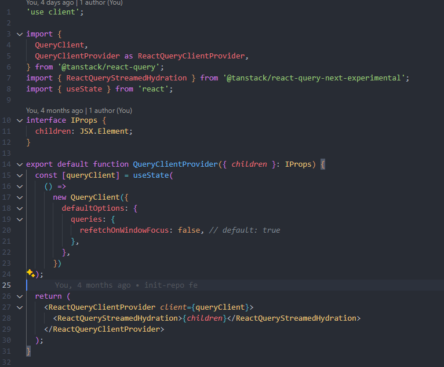Click the ReactQueryClientProvider alias on line 5
Viewport: 444px width, 367px height.
[x=191, y=56]
